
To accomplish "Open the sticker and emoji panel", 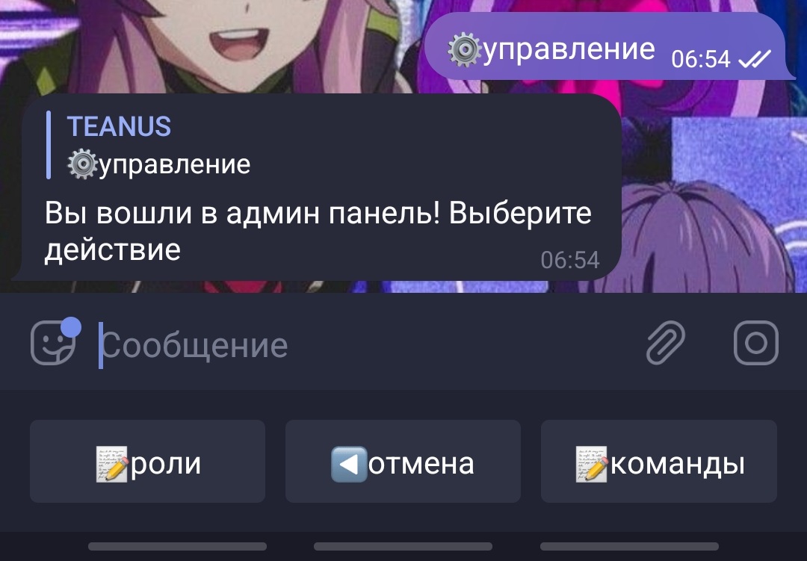I will (53, 343).
